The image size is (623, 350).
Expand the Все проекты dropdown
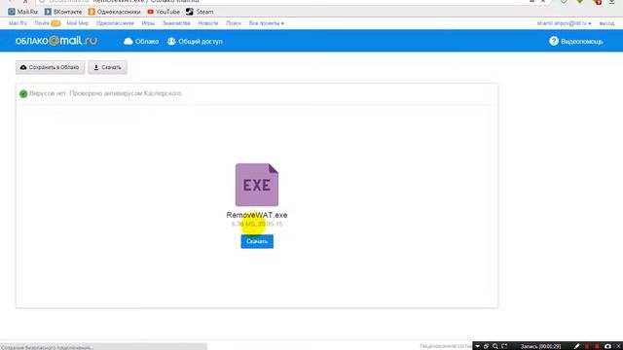[266, 23]
